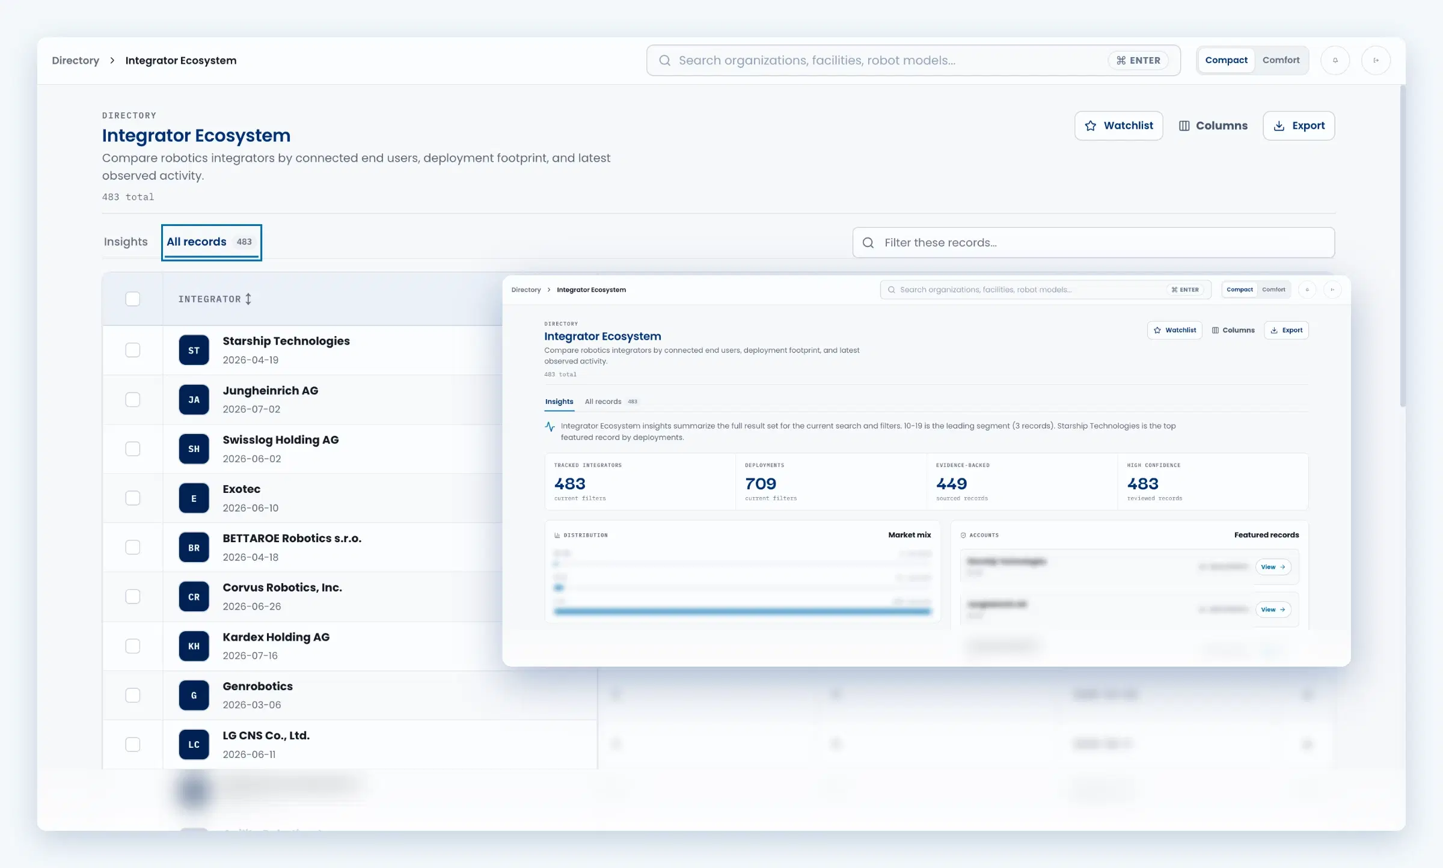Click the pulse insights icon in preview card
Screen dimensions: 1443x868
tap(550, 426)
